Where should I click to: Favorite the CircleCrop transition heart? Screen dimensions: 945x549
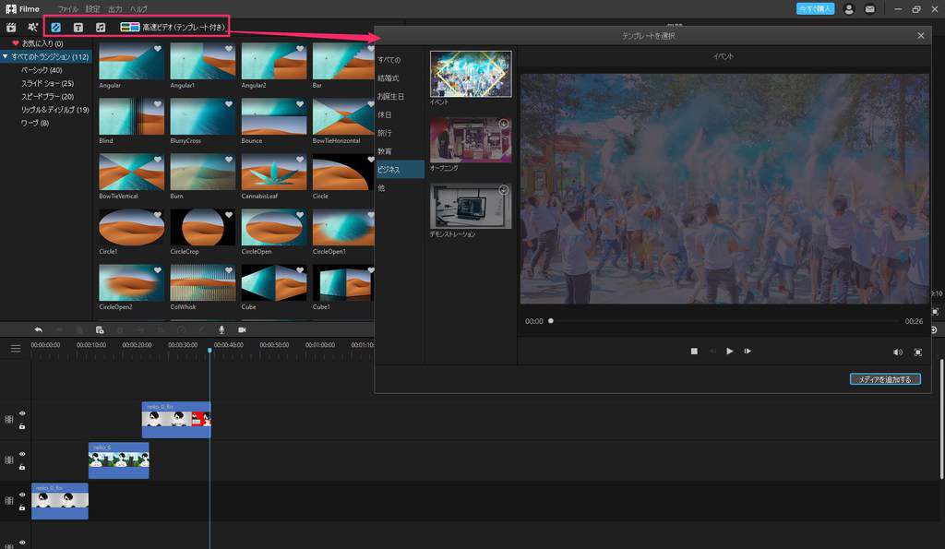pyautogui.click(x=229, y=215)
